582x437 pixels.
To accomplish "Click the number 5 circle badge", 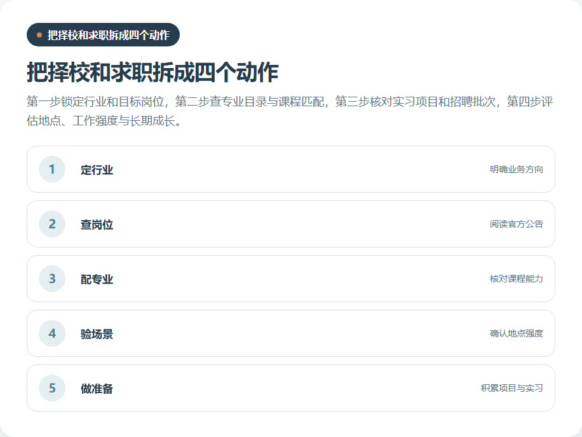I will tap(52, 388).
